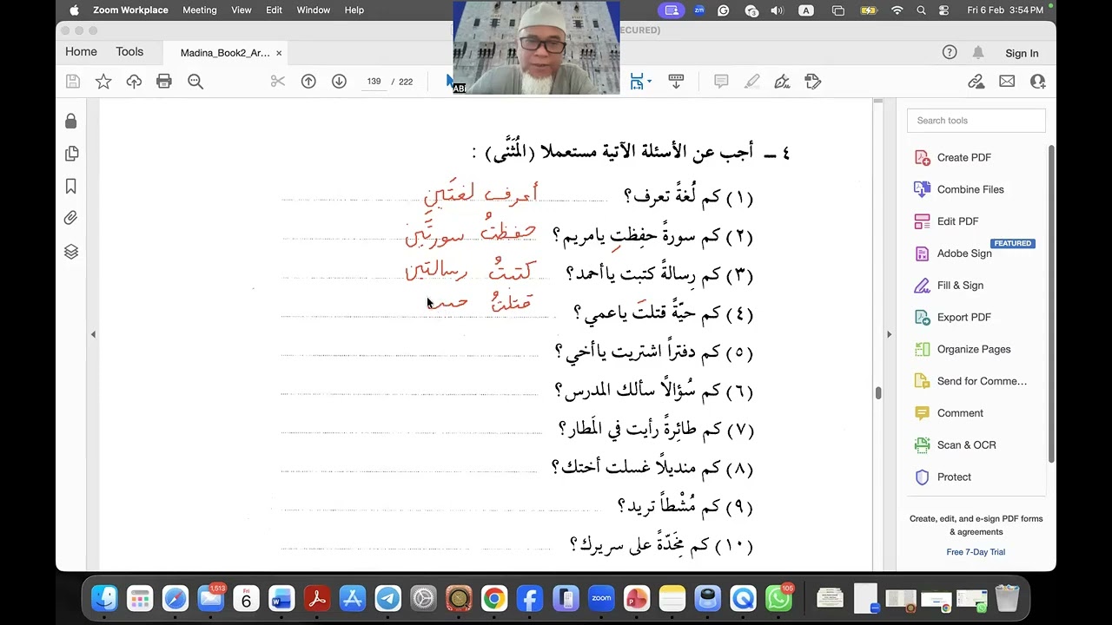Viewport: 1112px width, 625px height.
Task: Open the Help menu
Action: 354,10
